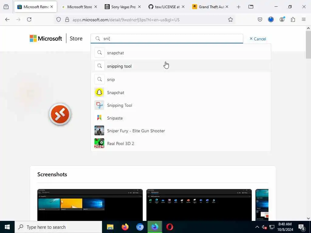Image resolution: width=311 pixels, height=233 pixels.
Task: Open Firefox account profile icon
Action: pyautogui.click(x=282, y=19)
